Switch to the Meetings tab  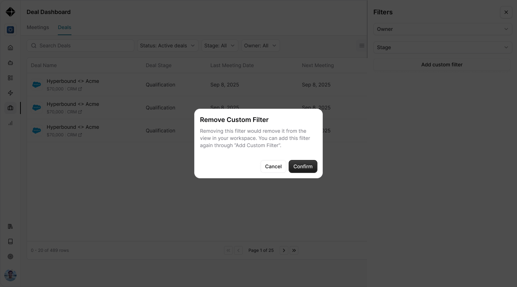click(38, 27)
